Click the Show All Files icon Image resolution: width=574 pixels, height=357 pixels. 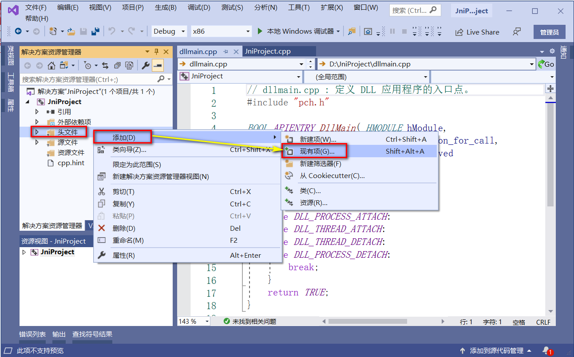point(129,66)
